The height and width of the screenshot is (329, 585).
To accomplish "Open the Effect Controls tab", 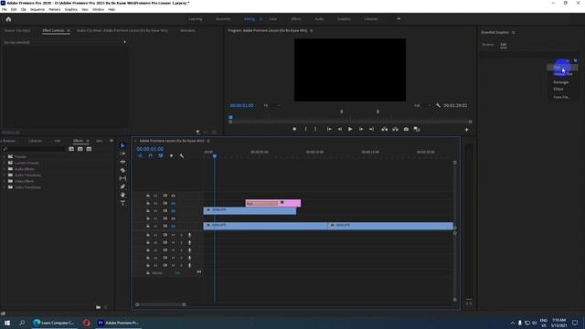I will [53, 30].
